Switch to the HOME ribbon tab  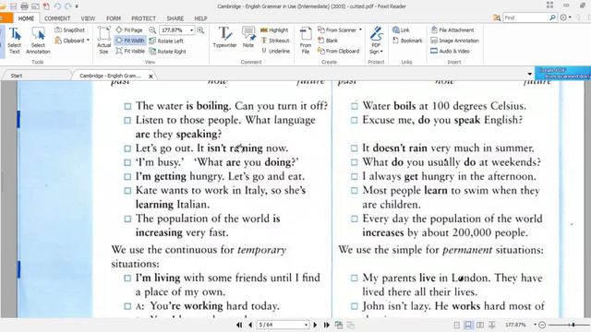point(26,18)
